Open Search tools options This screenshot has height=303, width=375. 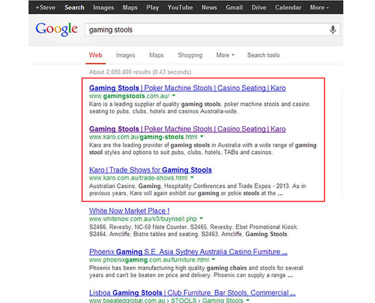point(264,55)
